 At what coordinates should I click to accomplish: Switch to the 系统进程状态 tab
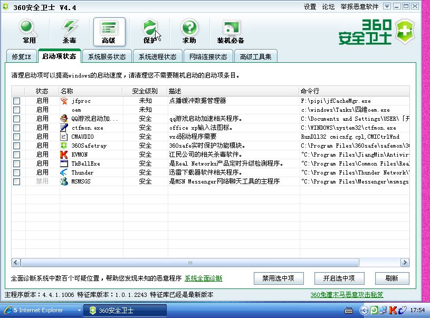(x=157, y=56)
